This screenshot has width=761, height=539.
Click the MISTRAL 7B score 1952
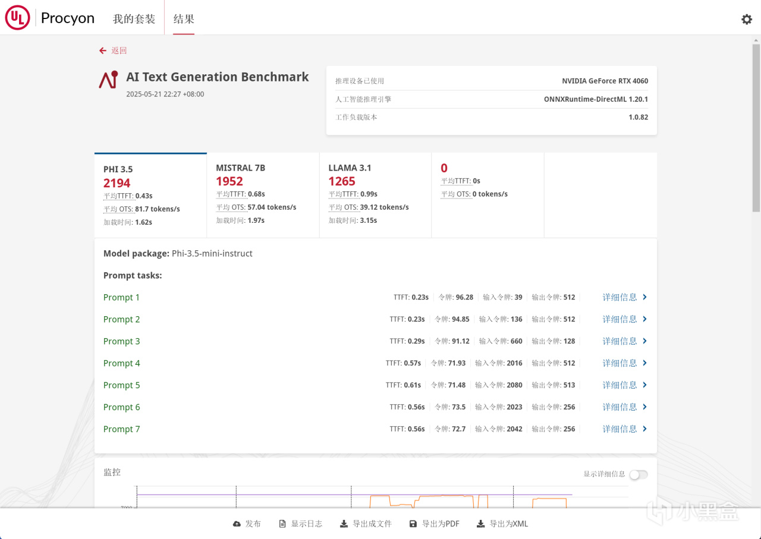tap(229, 181)
